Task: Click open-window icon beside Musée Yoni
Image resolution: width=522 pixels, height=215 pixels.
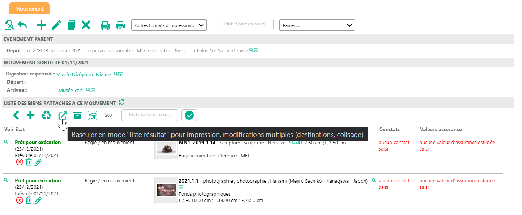Action: [x=93, y=90]
